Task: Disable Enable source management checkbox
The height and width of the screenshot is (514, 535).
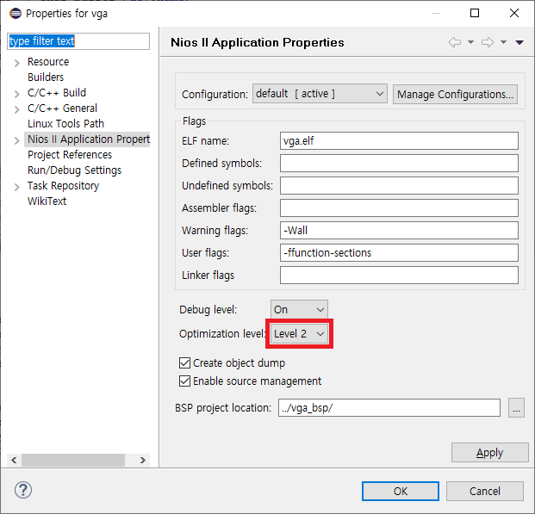Action: (185, 381)
